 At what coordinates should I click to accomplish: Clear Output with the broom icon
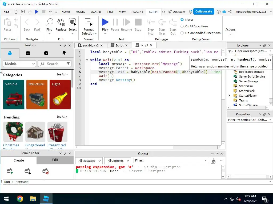tap(214, 161)
